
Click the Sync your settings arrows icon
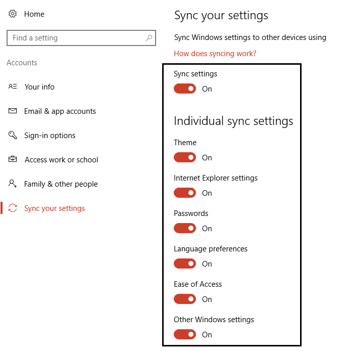click(x=13, y=208)
